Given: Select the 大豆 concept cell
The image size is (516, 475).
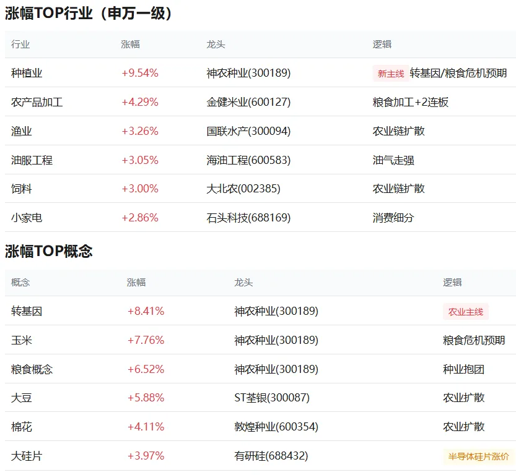Looking at the screenshot, I should 22,398.
